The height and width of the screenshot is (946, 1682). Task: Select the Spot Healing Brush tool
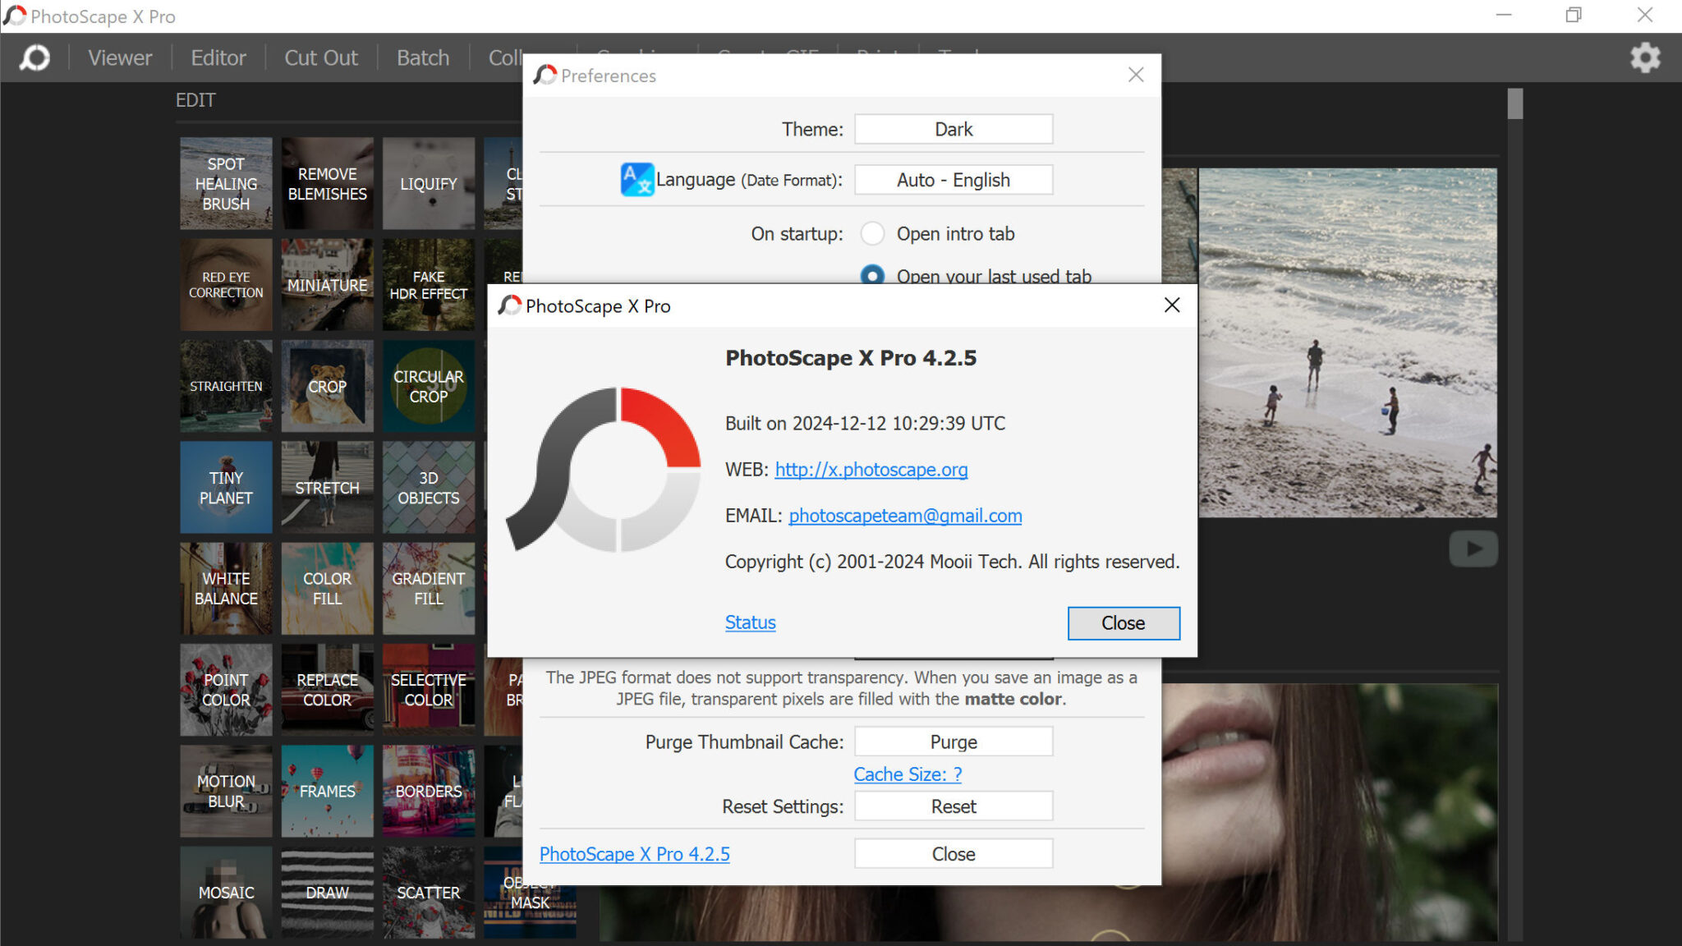pos(225,183)
